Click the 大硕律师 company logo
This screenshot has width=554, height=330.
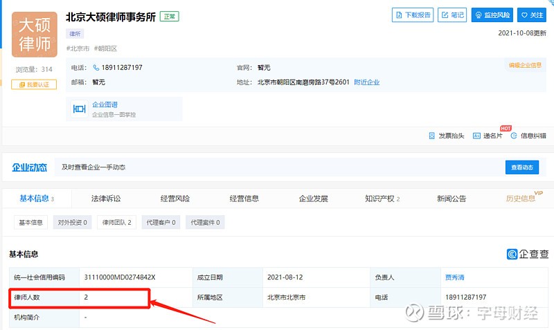tap(35, 36)
